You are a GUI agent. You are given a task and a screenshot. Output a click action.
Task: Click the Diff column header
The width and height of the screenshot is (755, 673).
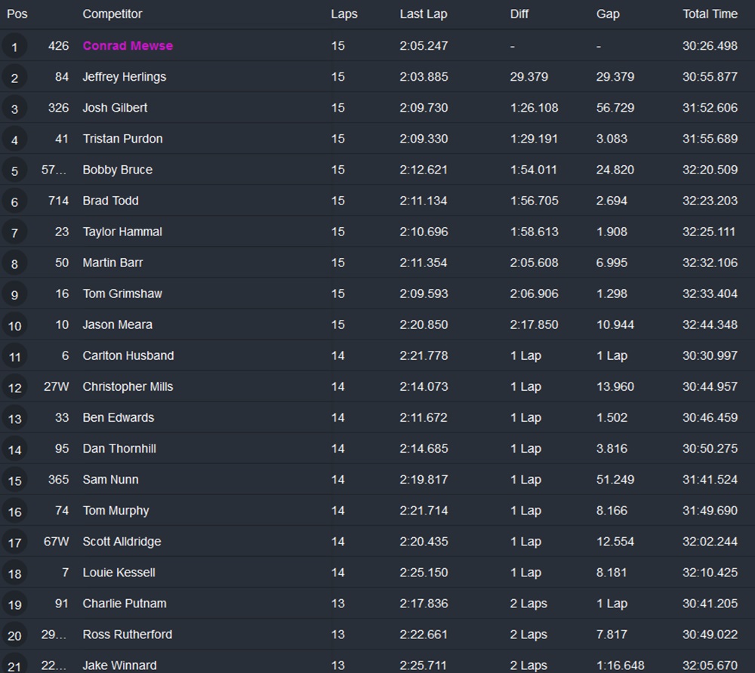(519, 14)
